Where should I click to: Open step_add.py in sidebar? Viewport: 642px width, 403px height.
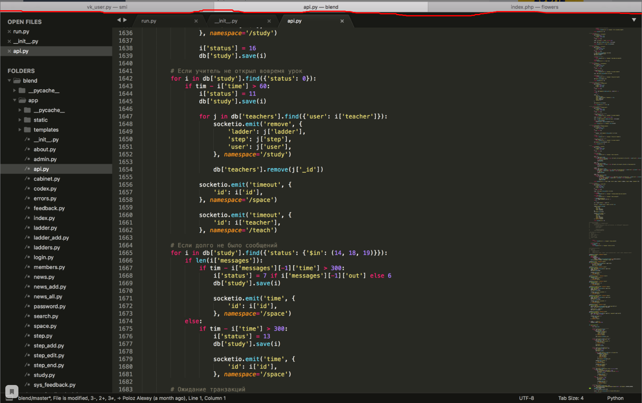click(49, 346)
